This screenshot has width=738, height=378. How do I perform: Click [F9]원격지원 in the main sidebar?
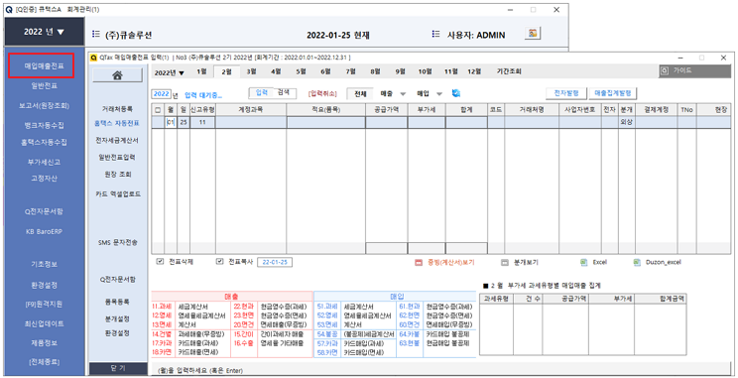click(44, 305)
